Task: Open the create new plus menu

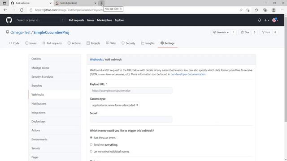Action: point(266,20)
